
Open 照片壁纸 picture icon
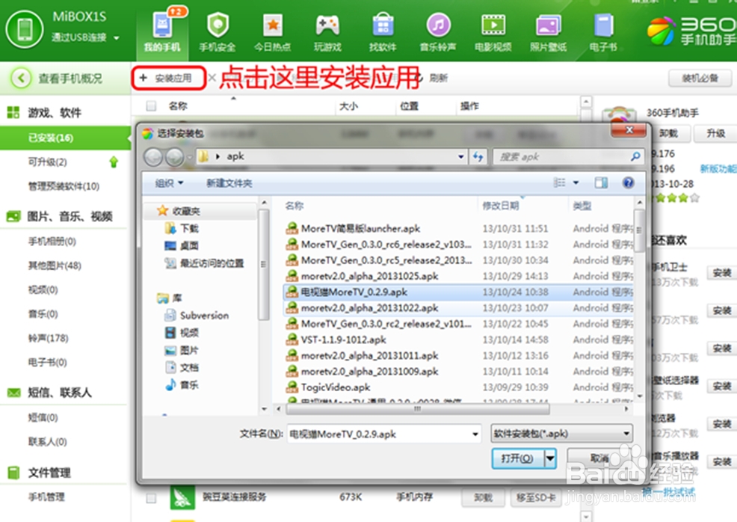pos(548,25)
